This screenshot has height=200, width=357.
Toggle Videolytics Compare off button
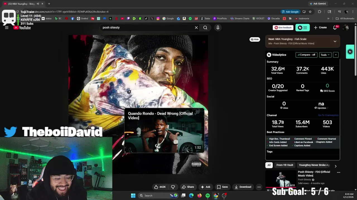click(307, 55)
